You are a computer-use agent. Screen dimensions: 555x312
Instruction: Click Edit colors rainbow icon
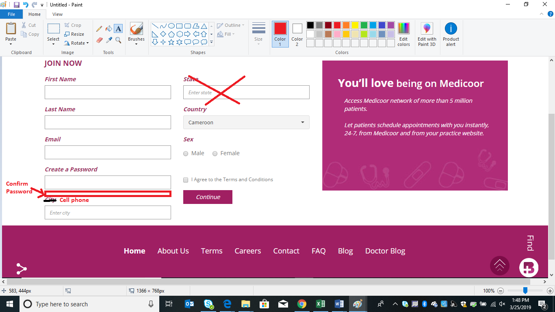coord(403,34)
